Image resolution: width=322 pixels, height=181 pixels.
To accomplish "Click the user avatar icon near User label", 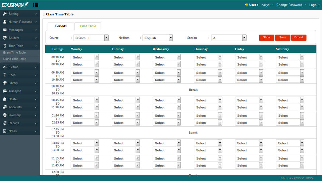I will pyautogui.click(x=247, y=4).
